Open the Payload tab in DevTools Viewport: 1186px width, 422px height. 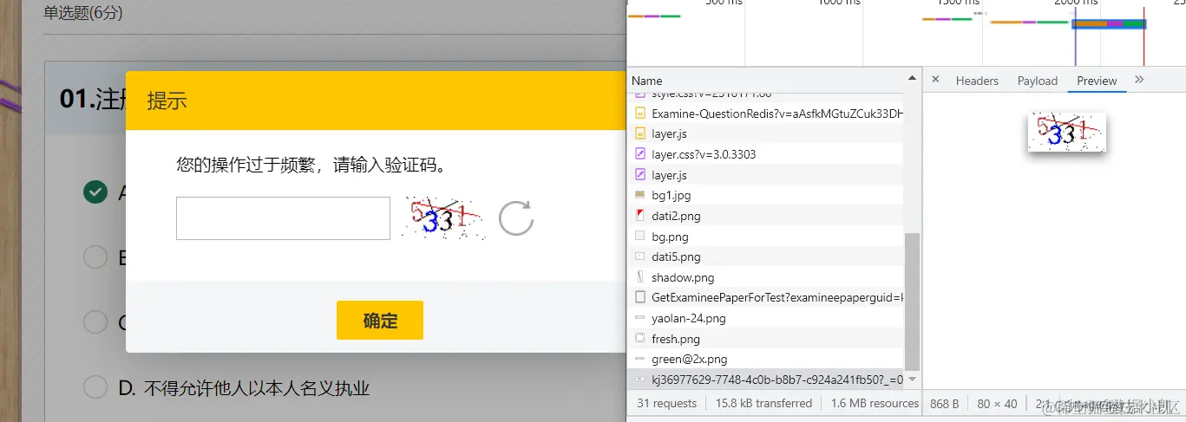(x=1038, y=81)
